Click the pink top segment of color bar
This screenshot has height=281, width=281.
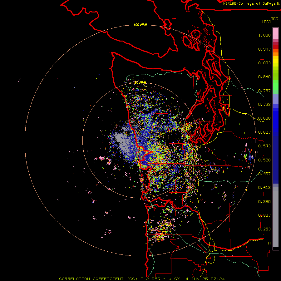click(276, 33)
